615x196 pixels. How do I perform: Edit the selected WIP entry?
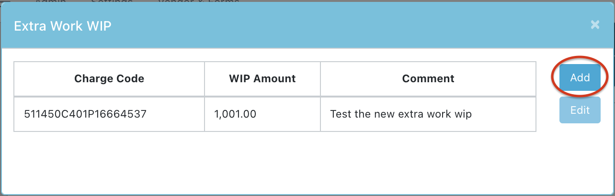pos(580,110)
